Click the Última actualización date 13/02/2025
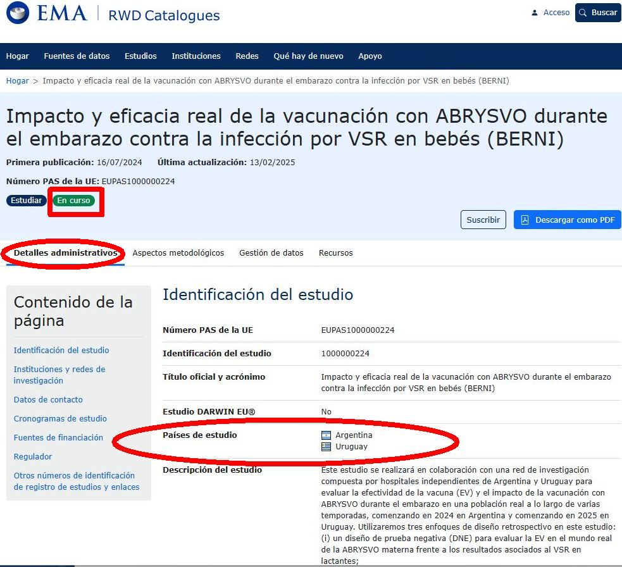This screenshot has height=567, width=622. point(272,162)
